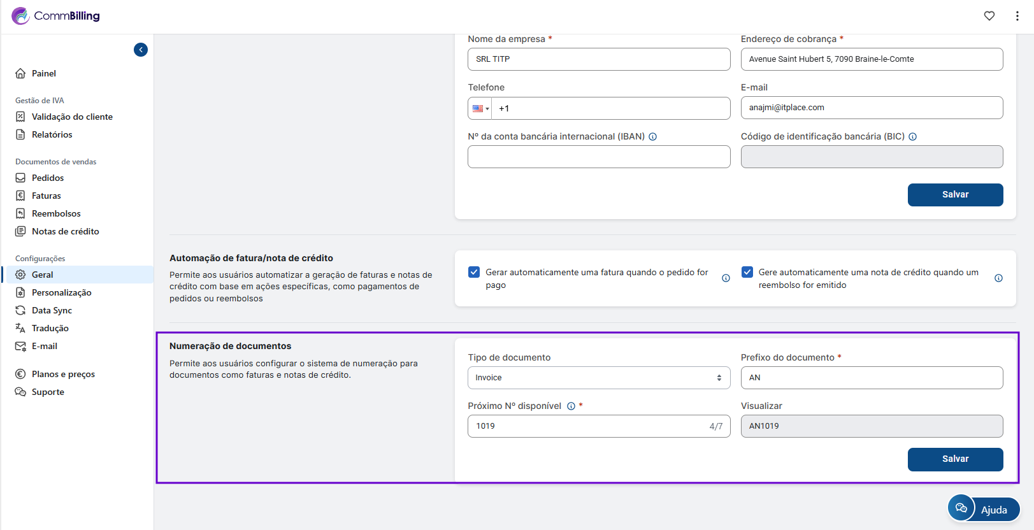Save the company details form

pyautogui.click(x=955, y=195)
